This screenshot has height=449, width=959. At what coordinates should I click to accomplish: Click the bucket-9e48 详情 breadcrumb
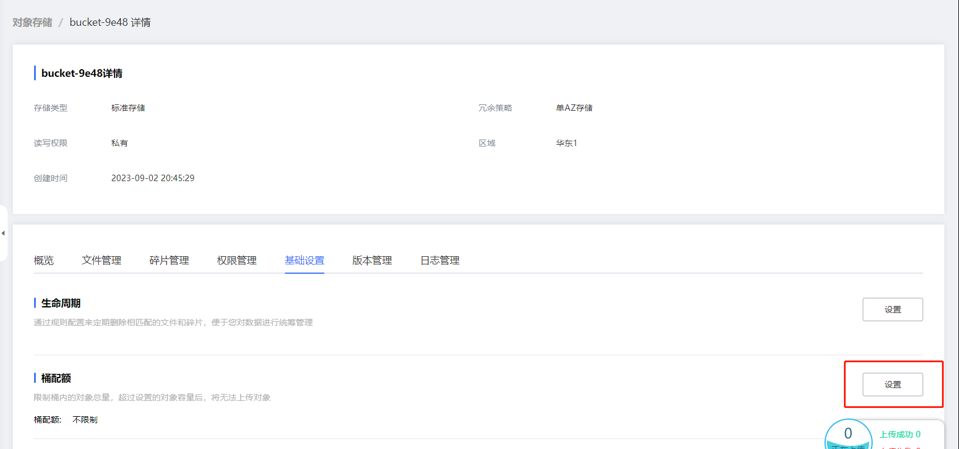pyautogui.click(x=110, y=22)
